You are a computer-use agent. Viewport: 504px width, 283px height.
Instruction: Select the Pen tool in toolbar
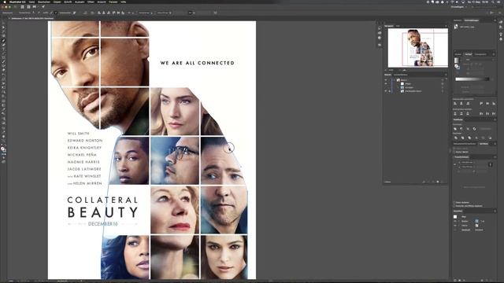pos(3,41)
